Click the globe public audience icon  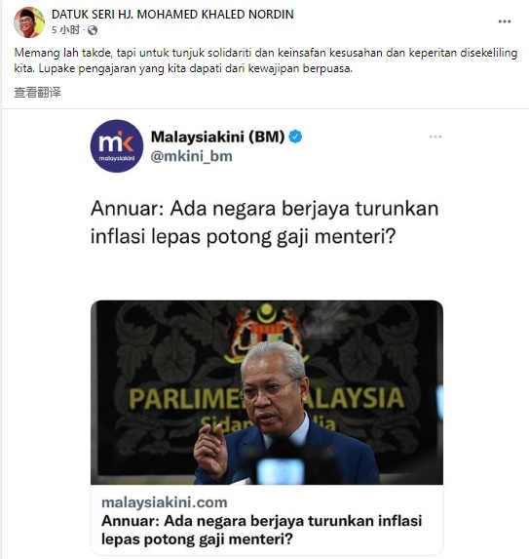[x=93, y=30]
